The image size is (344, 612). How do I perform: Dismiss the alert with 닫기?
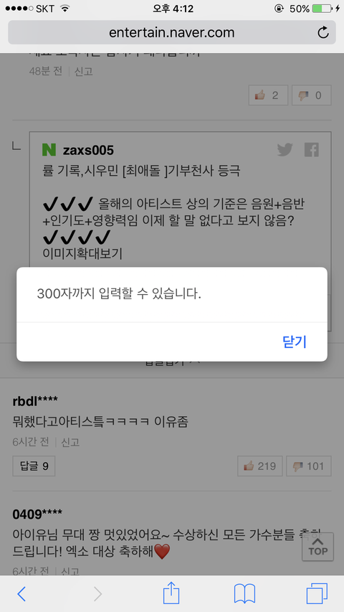295,342
